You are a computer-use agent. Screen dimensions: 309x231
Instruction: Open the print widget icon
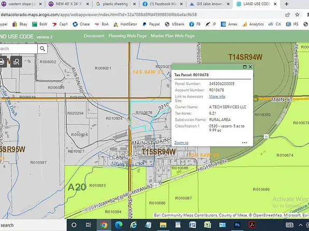click(x=2, y=62)
